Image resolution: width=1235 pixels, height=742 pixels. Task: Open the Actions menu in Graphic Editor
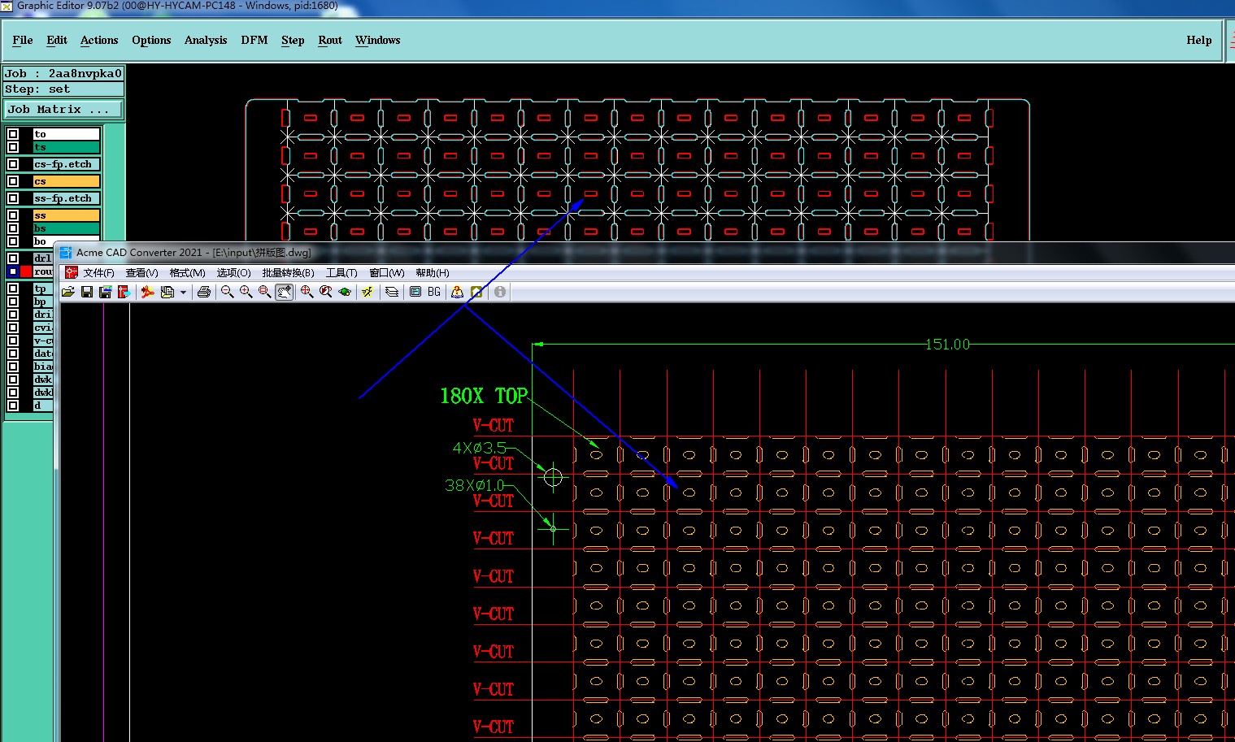[99, 40]
